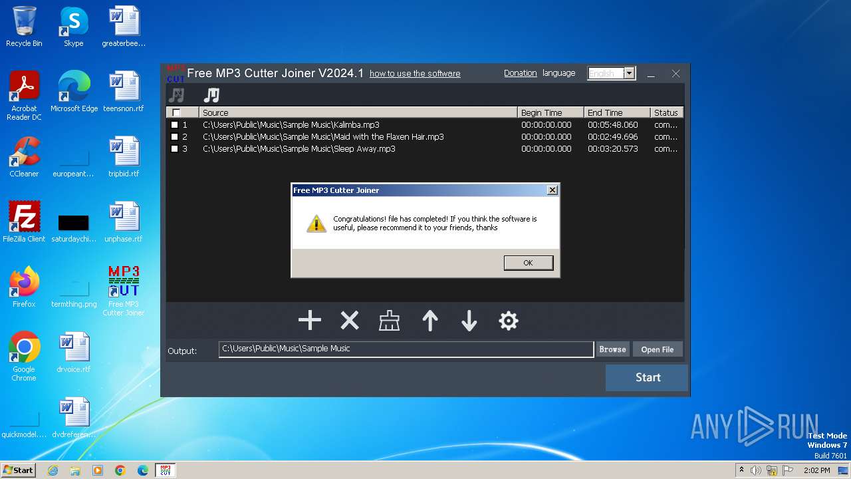
Task: Close the Free MP3 Cutter Joiner dialog
Action: 552,190
